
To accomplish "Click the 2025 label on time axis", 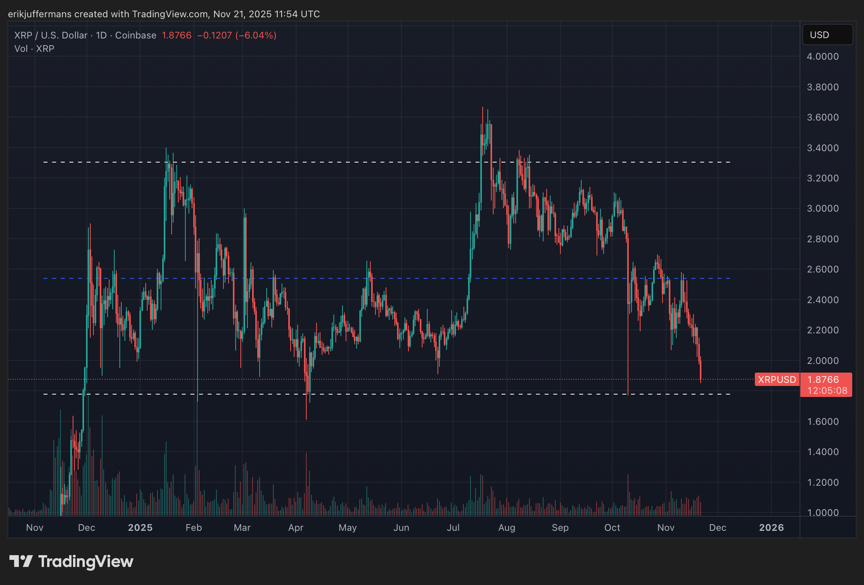I will coord(140,527).
